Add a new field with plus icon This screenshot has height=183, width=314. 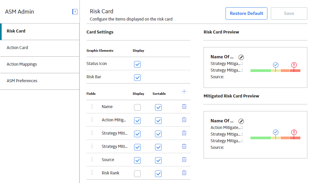coord(184,91)
